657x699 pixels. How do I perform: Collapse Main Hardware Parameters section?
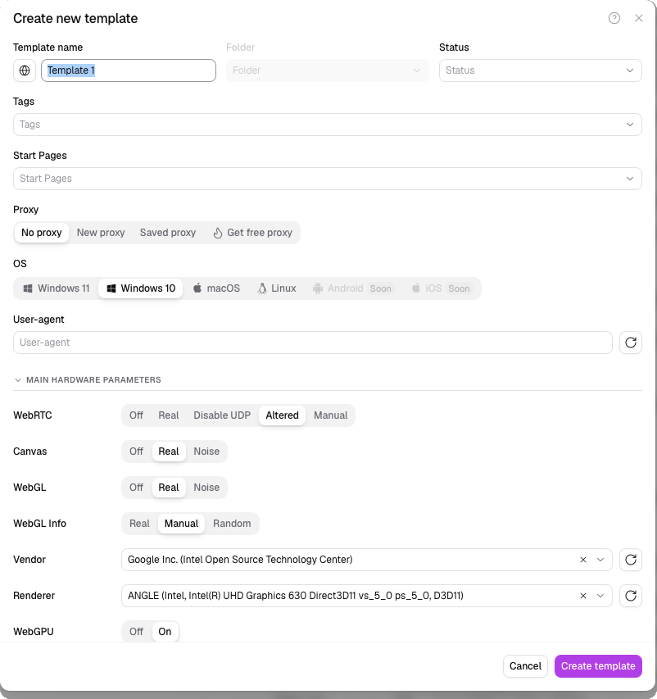coord(88,379)
